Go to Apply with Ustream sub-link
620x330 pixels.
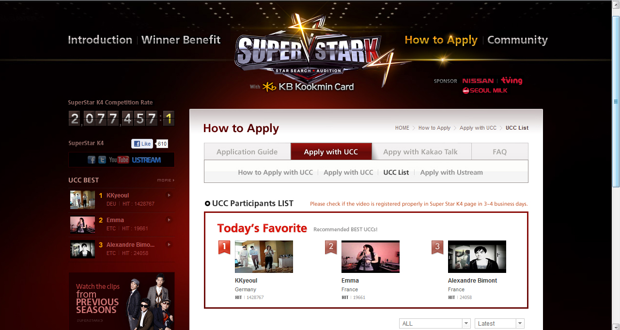click(451, 172)
